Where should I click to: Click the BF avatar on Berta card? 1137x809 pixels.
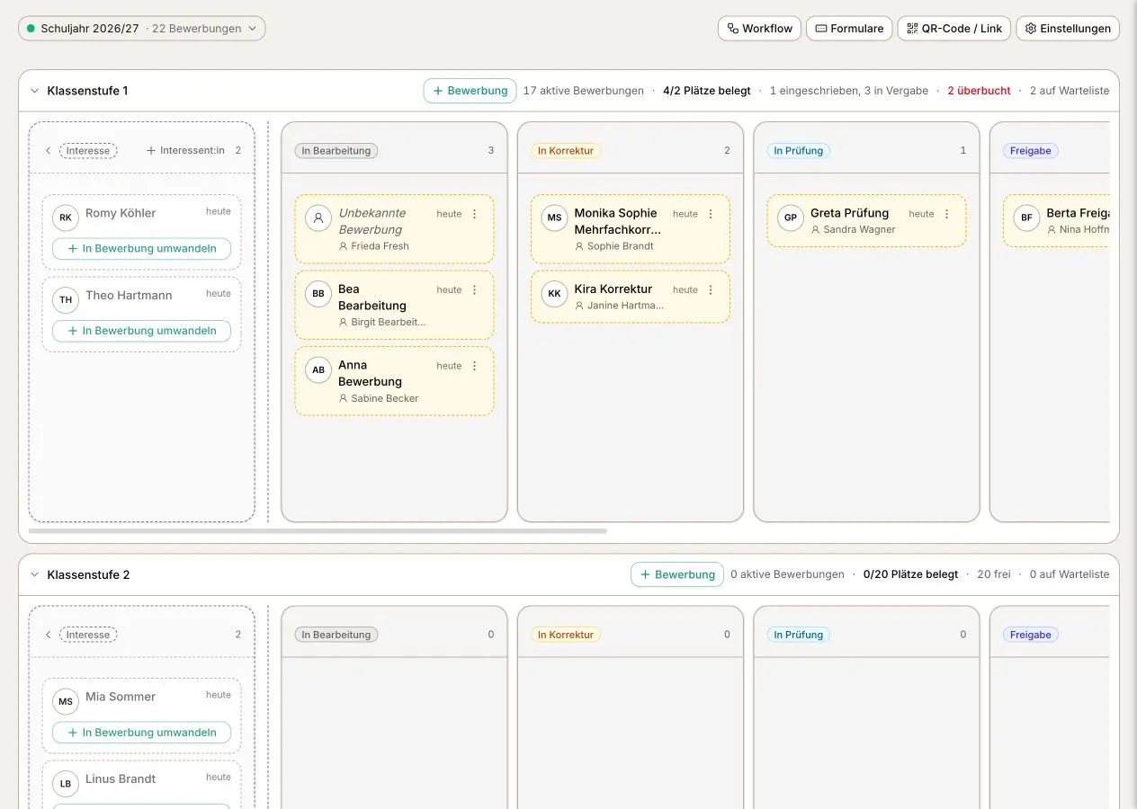coord(1026,218)
